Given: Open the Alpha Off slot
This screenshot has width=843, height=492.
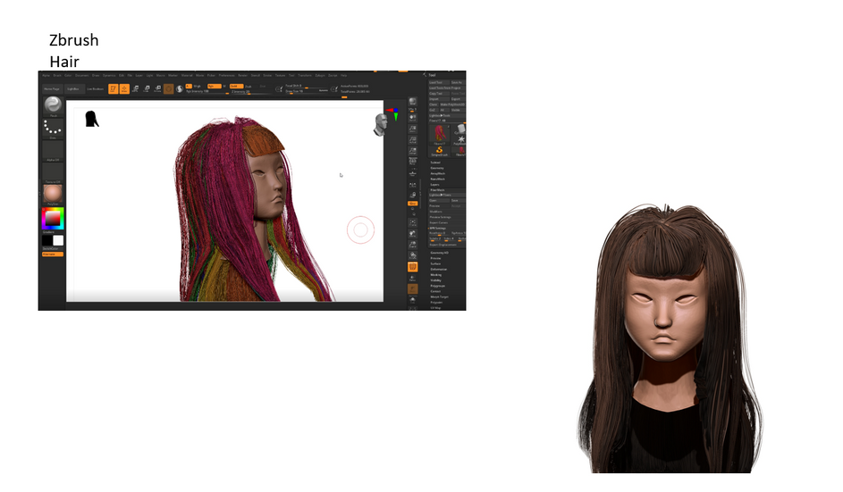Looking at the screenshot, I should point(53,151).
